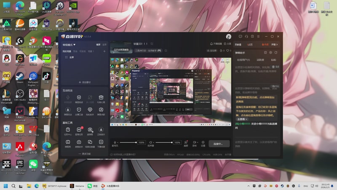The height and width of the screenshot is (190, 337).
Task: Click the 美颜 beauty filter icon
Action: (x=186, y=144)
